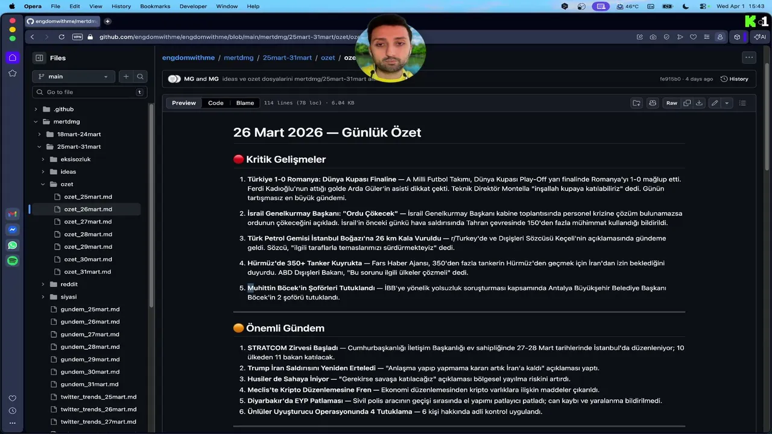Screen dimensions: 772x434
Task: Toggle the Opera VPN badge
Action: 77,37
